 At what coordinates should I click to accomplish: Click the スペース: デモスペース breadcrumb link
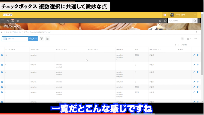pos(13,32)
